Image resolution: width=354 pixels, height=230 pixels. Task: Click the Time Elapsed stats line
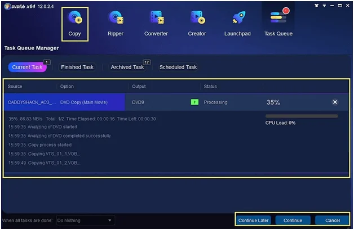coord(82,119)
